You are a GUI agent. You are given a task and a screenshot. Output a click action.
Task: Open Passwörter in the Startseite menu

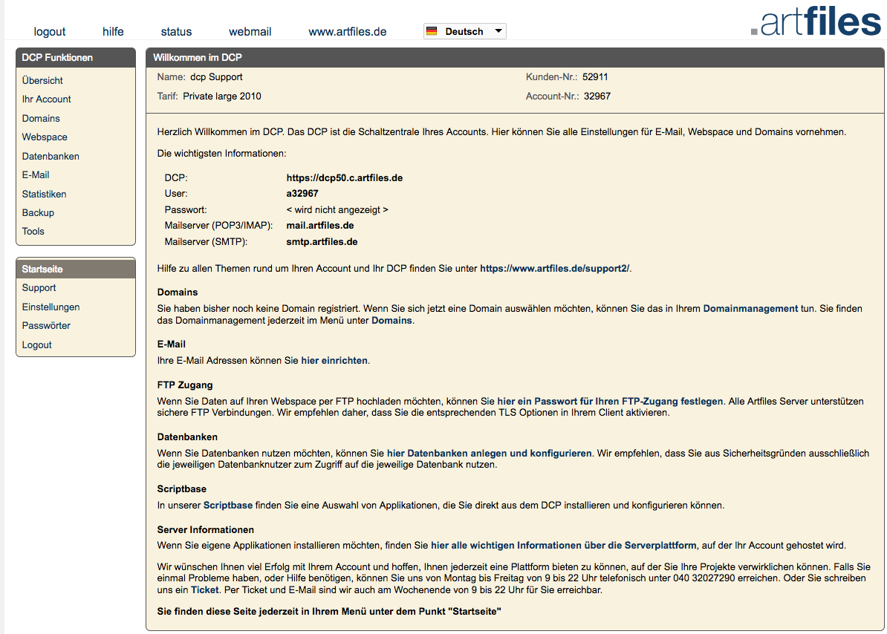46,325
